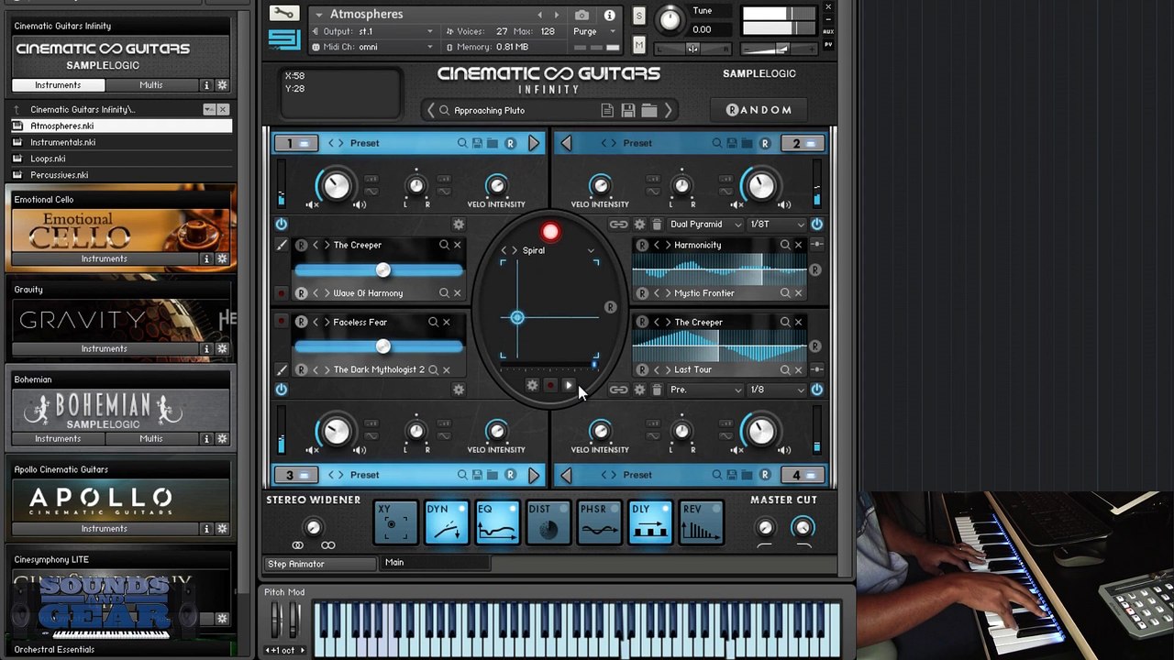Screen dimensions: 1174x660
Task: Open instrument info icon in header
Action: (x=609, y=16)
